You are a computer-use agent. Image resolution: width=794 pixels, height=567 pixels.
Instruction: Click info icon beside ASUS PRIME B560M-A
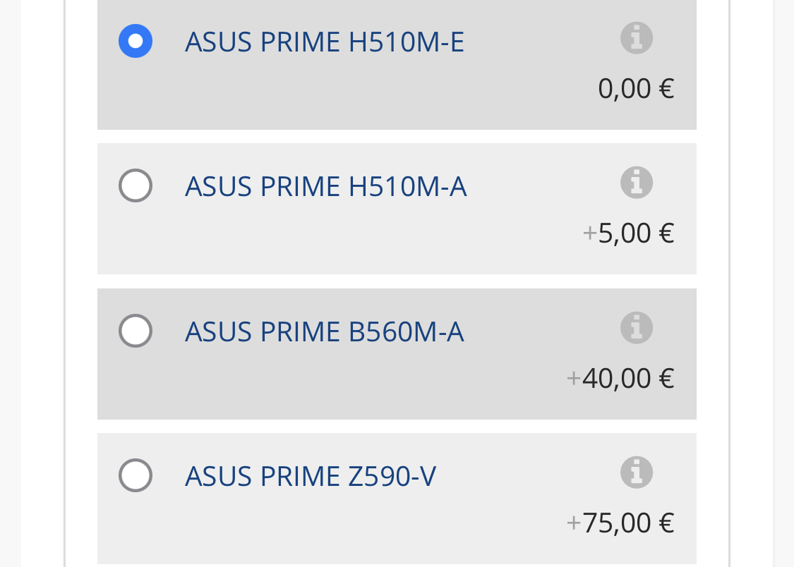[x=636, y=327]
